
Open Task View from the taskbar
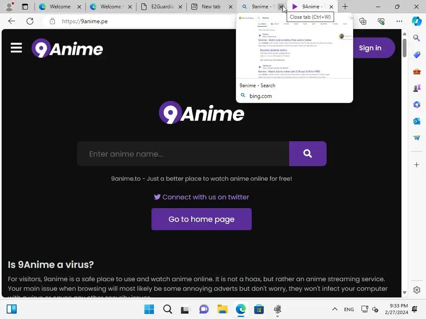(x=185, y=309)
